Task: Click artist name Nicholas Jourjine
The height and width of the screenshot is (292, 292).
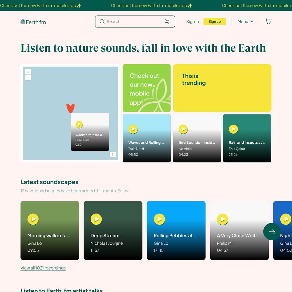Action: [x=107, y=243]
